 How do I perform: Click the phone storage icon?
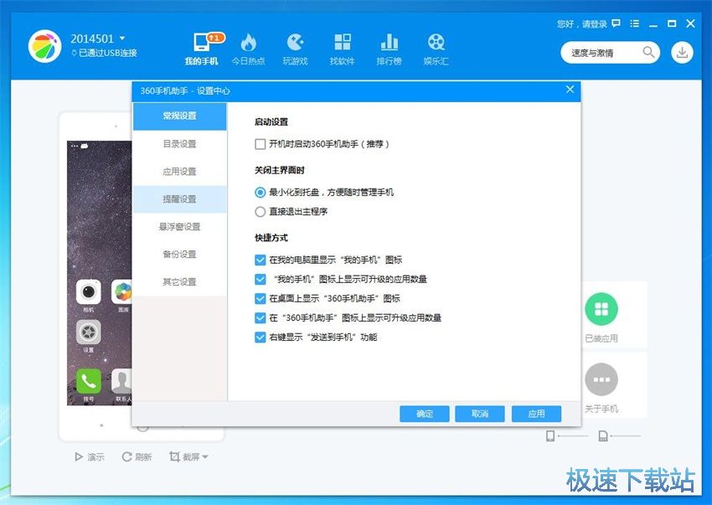[550, 436]
